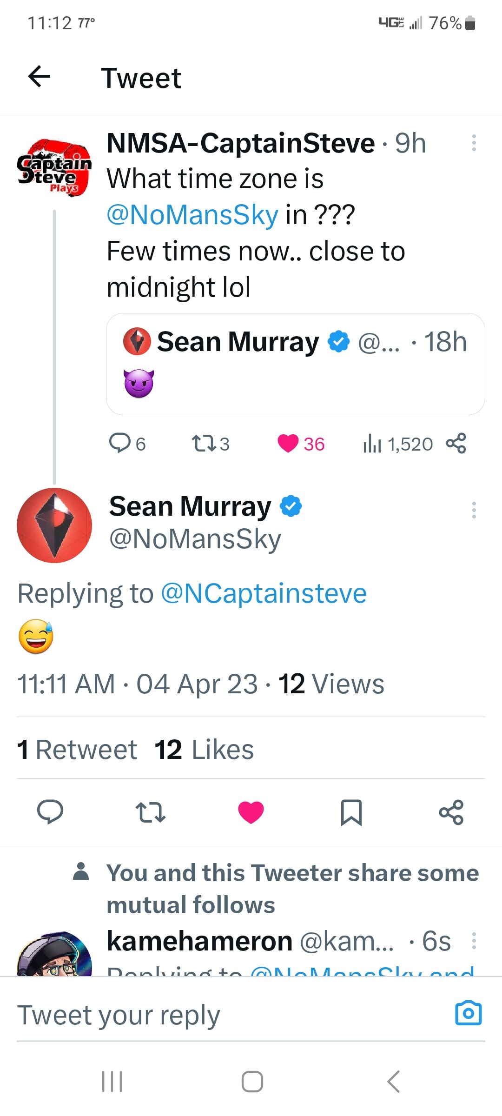Toggle the like on CaptainSteve's tweet

(288, 444)
